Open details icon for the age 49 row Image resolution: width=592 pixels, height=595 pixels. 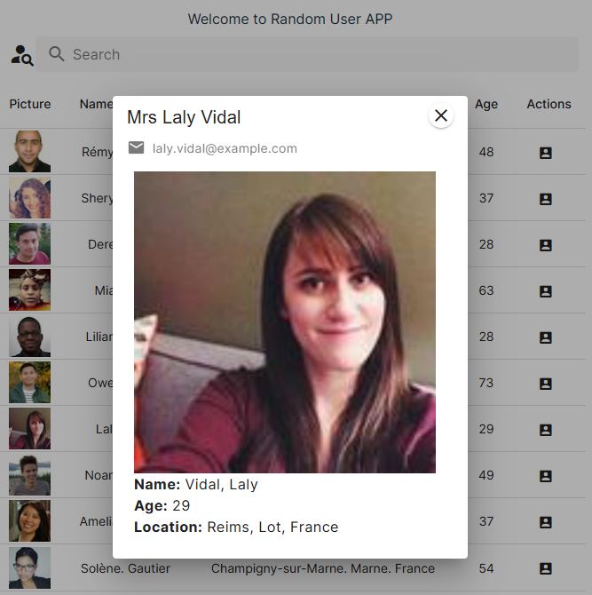[545, 476]
